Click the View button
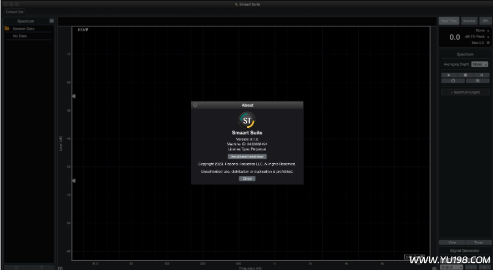The height and width of the screenshot is (270, 493). [x=452, y=242]
